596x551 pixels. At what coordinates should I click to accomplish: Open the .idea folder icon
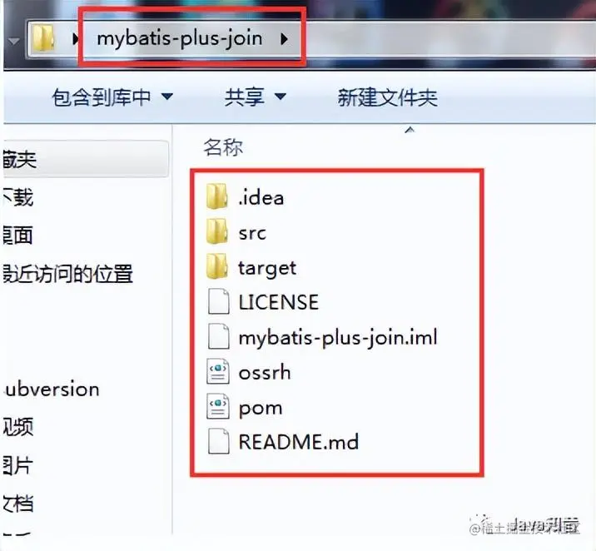217,196
